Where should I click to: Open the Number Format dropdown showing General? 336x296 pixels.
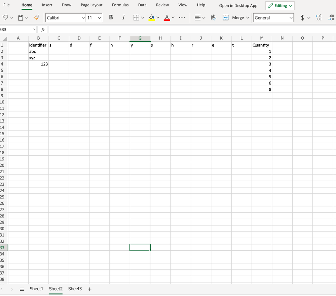tap(273, 17)
